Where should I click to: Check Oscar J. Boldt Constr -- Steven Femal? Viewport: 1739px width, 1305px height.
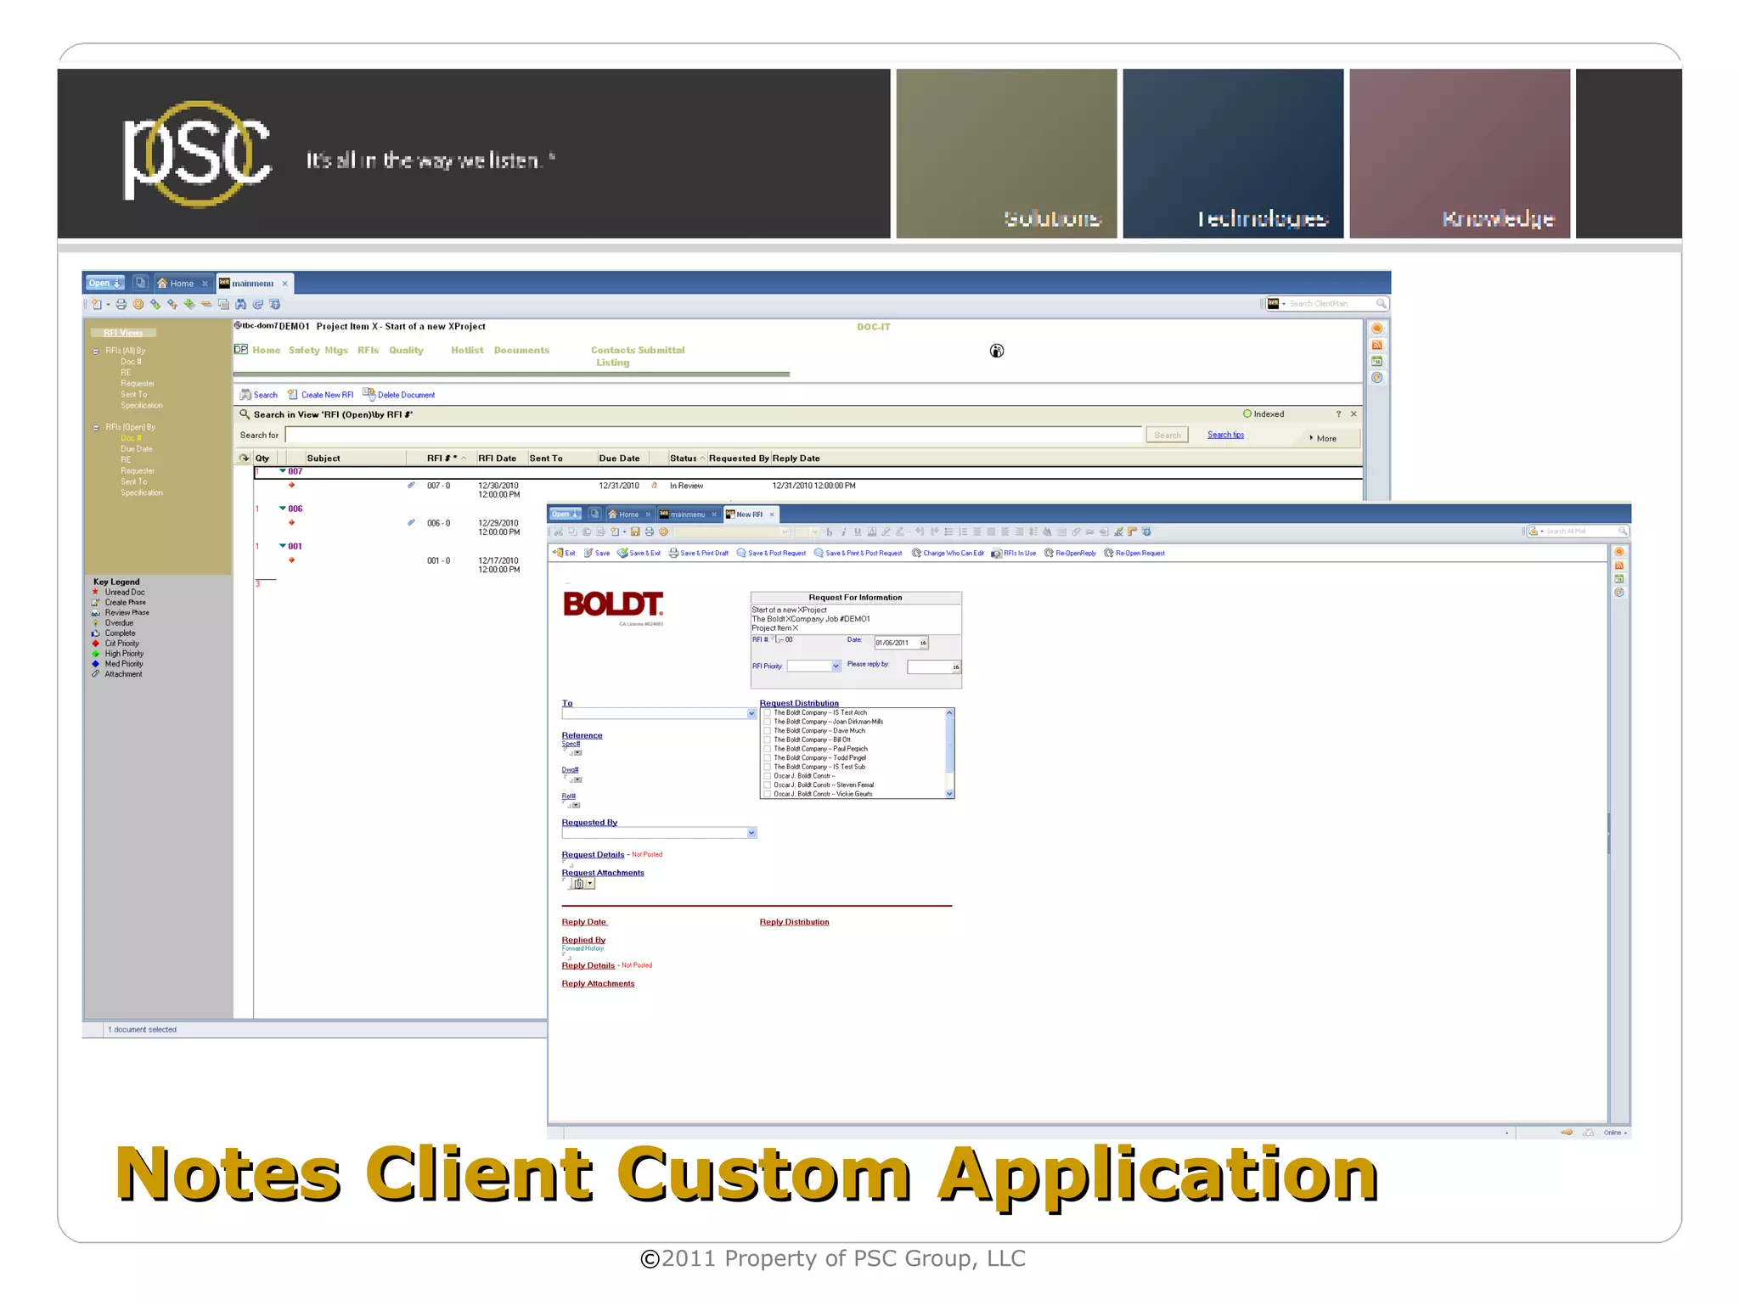click(x=768, y=785)
